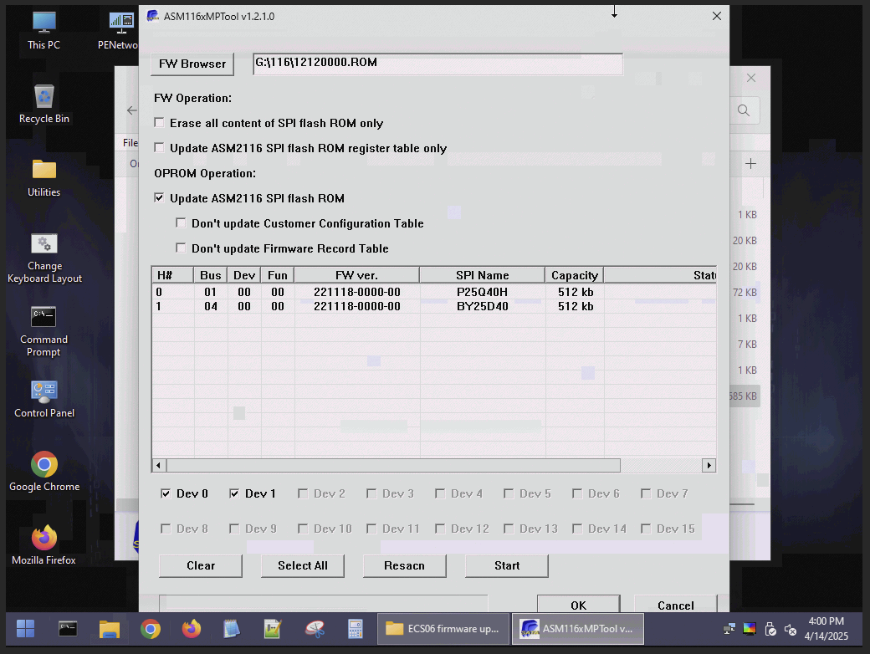870x654 pixels.
Task: Open Firefox from the taskbar
Action: [x=192, y=628]
